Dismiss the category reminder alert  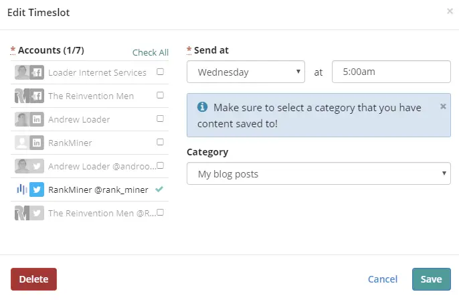click(443, 106)
